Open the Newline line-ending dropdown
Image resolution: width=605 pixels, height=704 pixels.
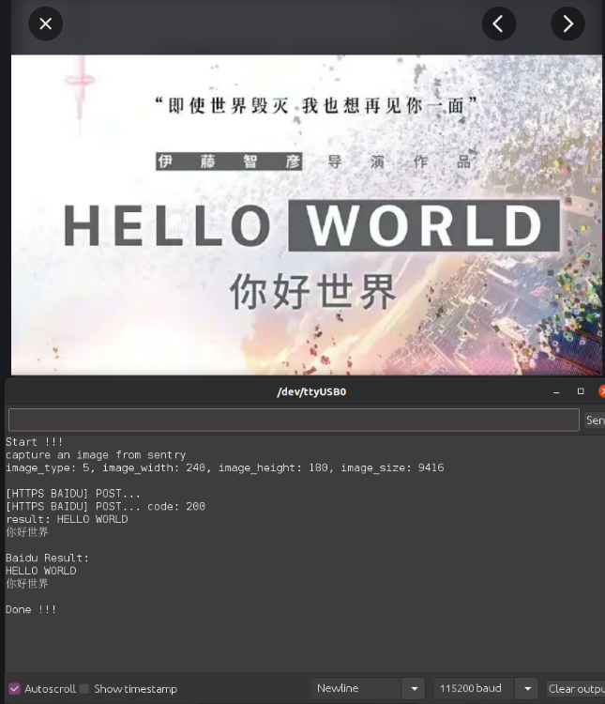pyautogui.click(x=369, y=688)
